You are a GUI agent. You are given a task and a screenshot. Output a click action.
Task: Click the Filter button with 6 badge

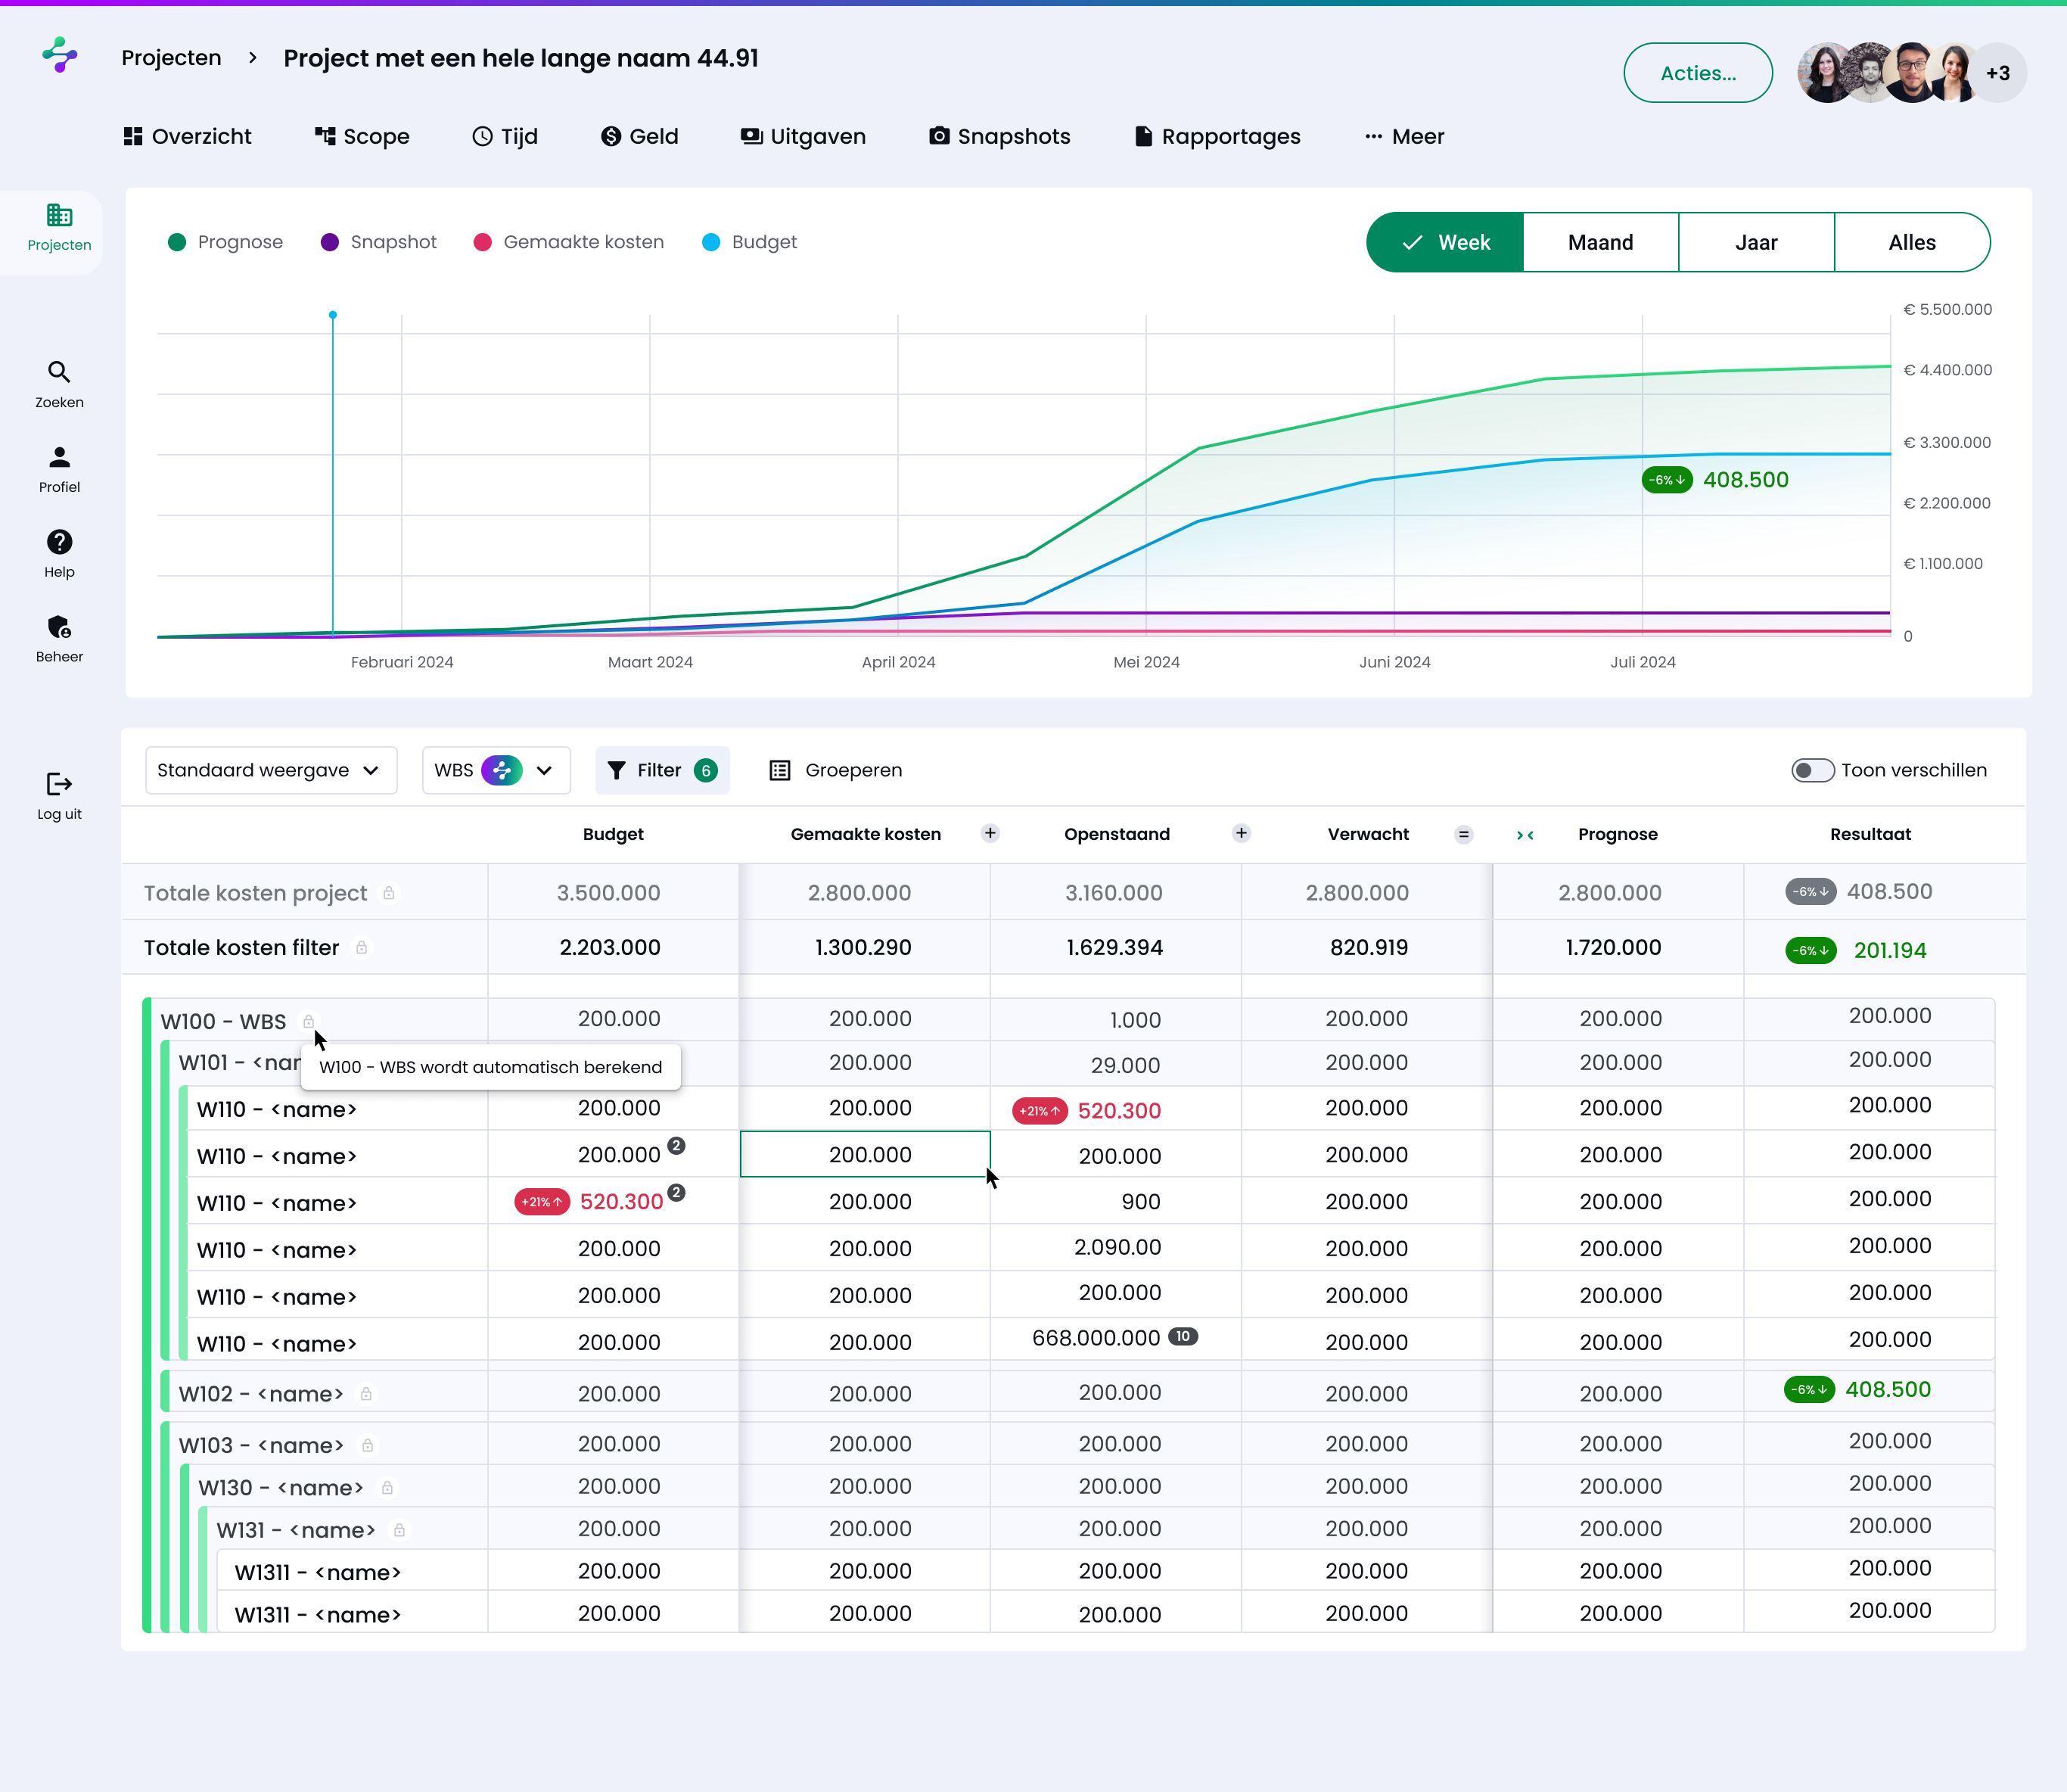point(662,770)
